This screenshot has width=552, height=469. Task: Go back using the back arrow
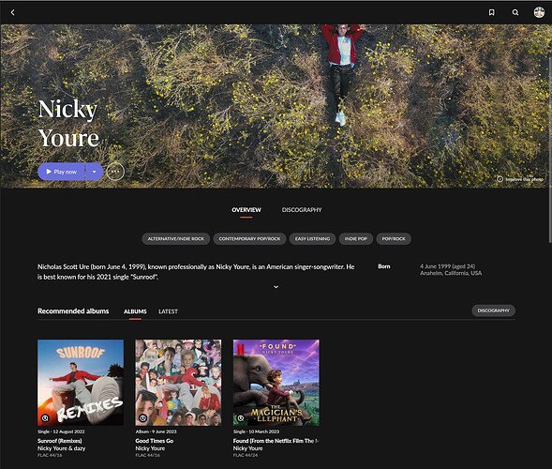[x=13, y=12]
